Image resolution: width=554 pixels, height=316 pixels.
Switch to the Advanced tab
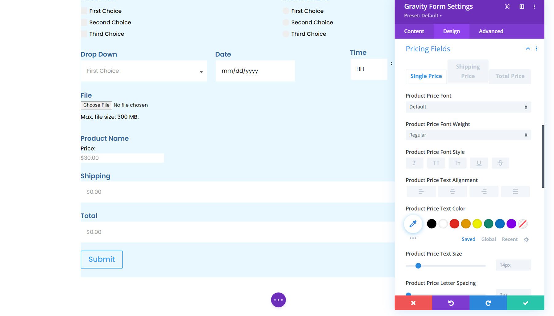coord(491,31)
